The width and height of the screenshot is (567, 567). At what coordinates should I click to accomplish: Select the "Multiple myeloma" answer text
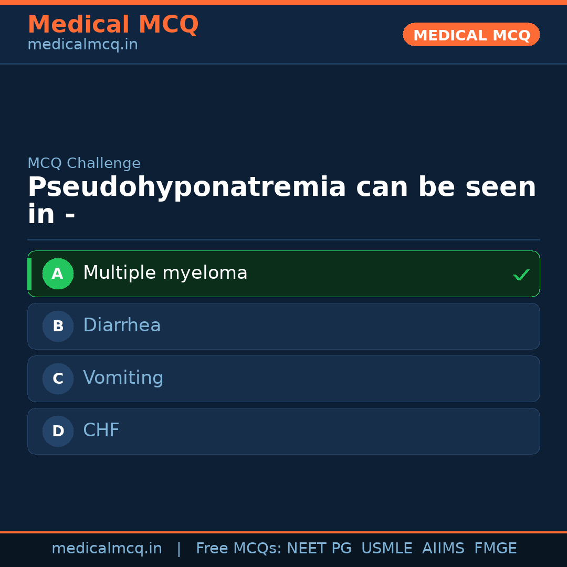165,273
